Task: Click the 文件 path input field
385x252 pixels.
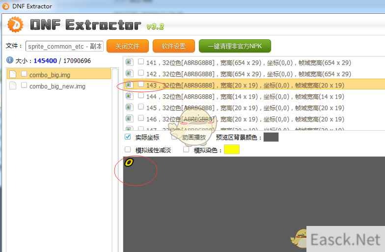Action: coord(64,46)
